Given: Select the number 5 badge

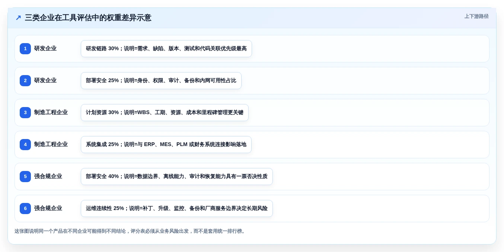Looking at the screenshot, I should coord(25,177).
